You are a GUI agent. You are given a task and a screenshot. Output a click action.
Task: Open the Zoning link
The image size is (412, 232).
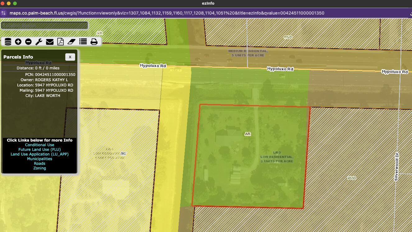pos(39,168)
